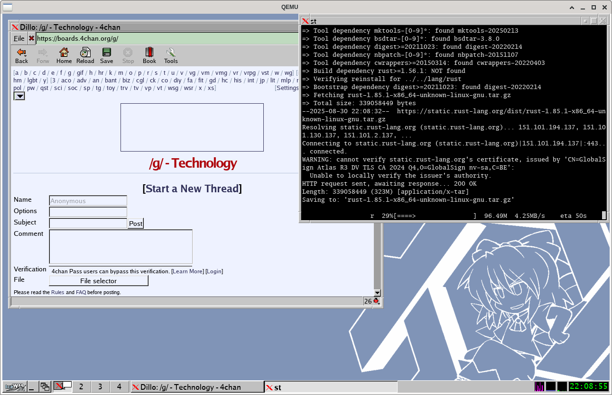Switch to workspace 4

[x=119, y=387]
